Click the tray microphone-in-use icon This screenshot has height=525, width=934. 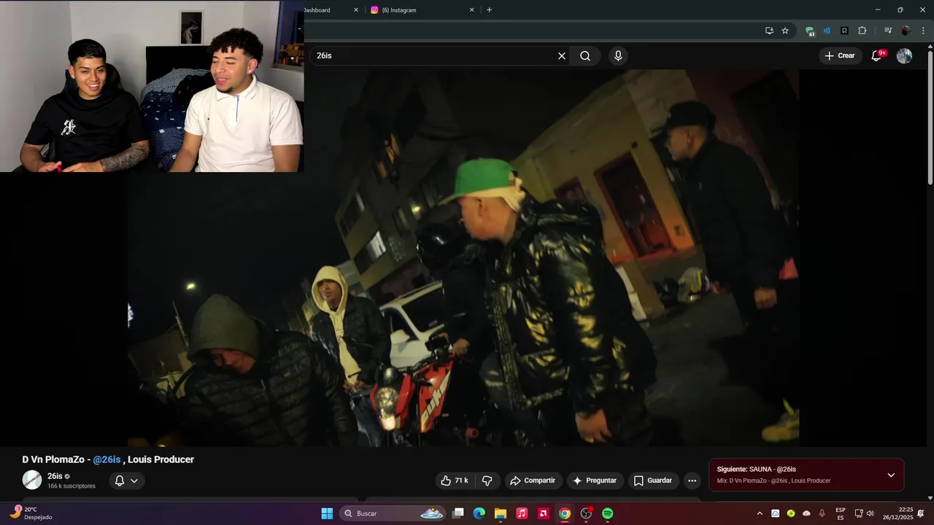tap(822, 513)
